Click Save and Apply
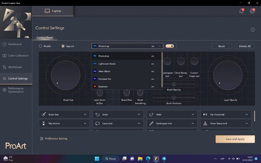 tap(235, 139)
